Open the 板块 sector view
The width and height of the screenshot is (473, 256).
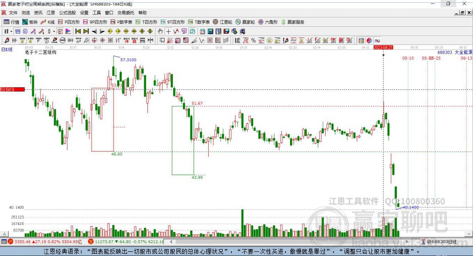[30, 22]
